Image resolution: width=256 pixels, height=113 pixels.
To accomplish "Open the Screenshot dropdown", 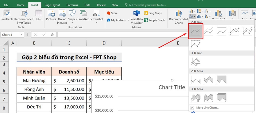I will 97,16.
